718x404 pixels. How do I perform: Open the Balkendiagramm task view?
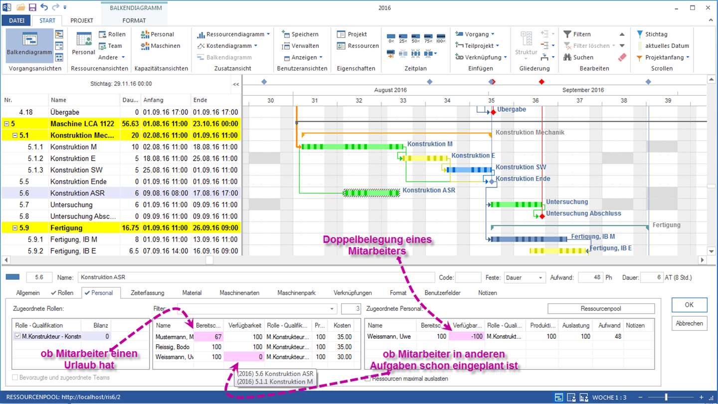(x=29, y=45)
